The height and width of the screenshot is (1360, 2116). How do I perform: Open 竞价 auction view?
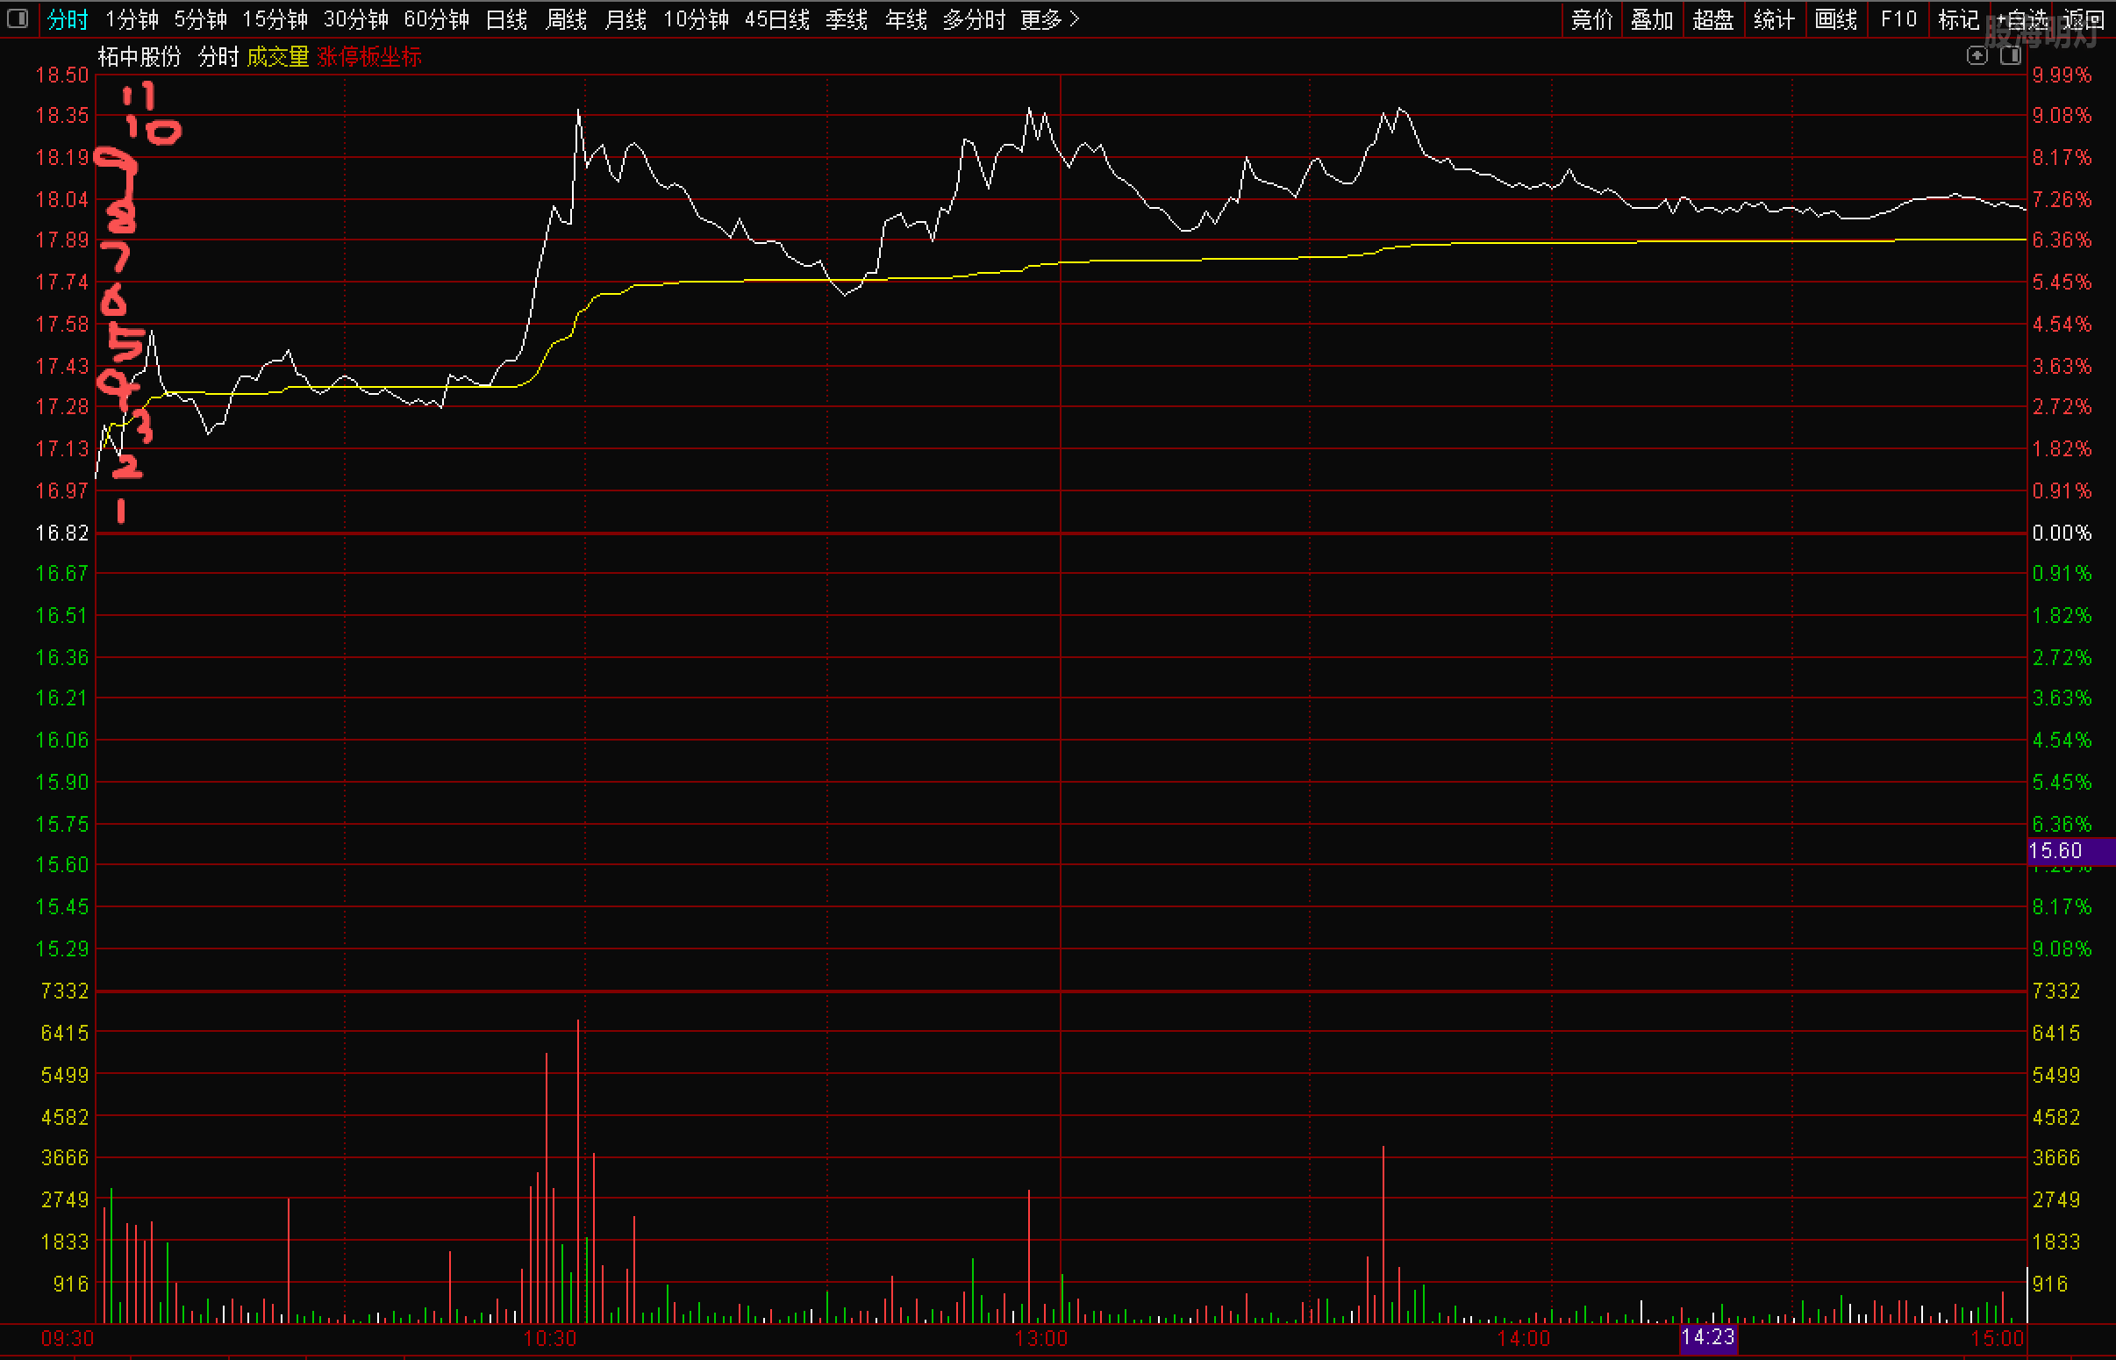(x=1591, y=19)
